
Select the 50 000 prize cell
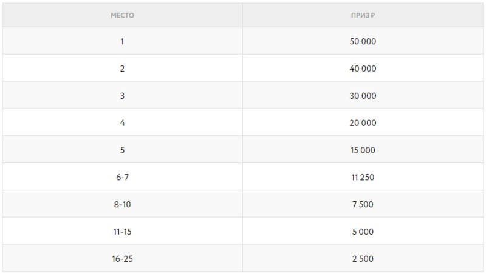pos(363,41)
